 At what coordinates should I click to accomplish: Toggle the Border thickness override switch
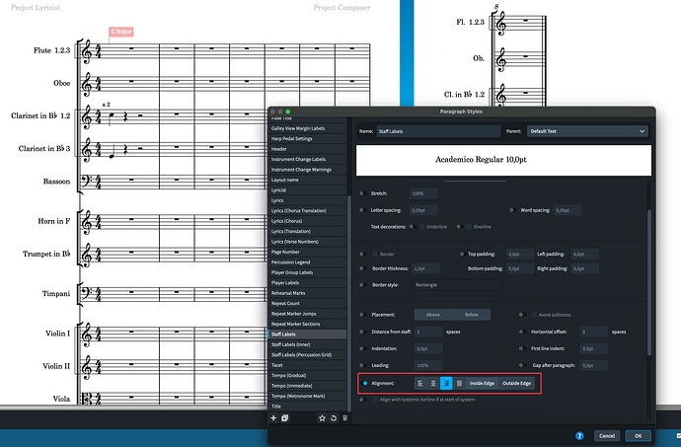(x=362, y=268)
